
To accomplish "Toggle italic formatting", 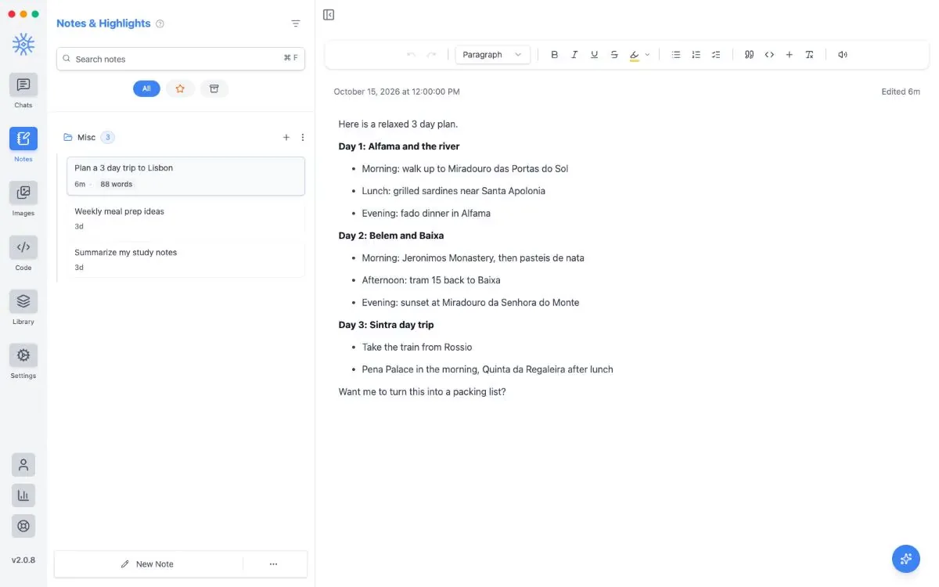I will pyautogui.click(x=574, y=55).
